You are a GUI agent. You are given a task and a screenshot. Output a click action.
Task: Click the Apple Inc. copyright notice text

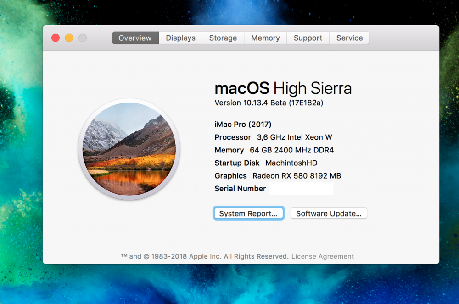[x=205, y=256]
